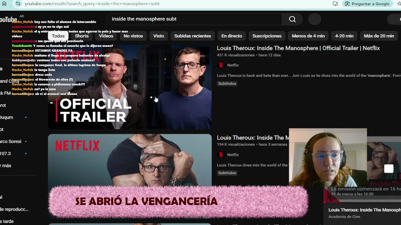Viewport: 401px width, 225px height.
Task: Open the YouTube logo home link
Action: 8,20
